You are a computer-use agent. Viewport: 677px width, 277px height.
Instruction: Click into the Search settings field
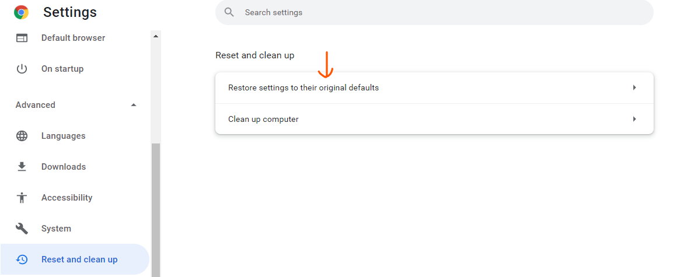click(434, 12)
